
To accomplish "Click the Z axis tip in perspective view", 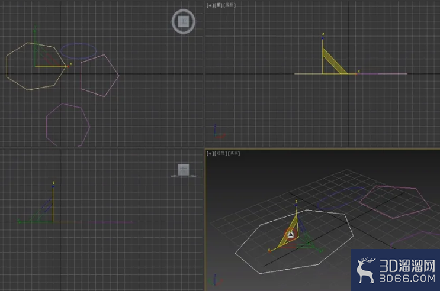I will 296,205.
